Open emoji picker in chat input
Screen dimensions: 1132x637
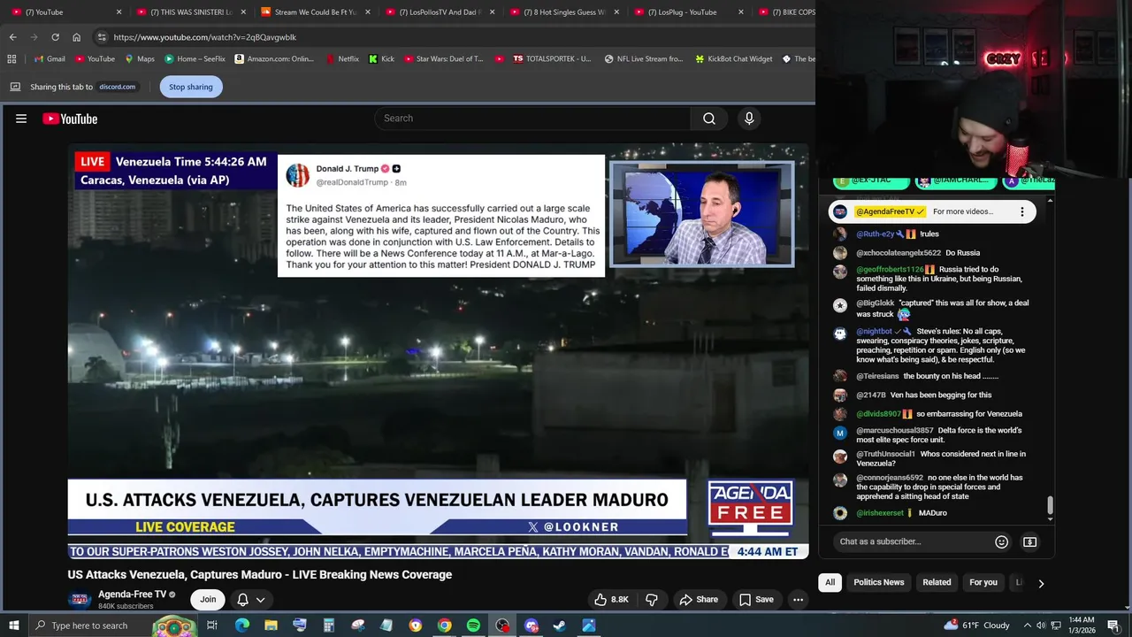[x=1001, y=541]
